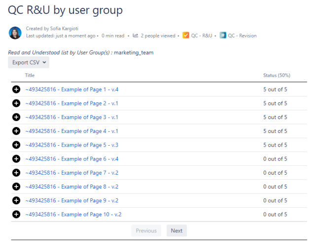Click the '5 out of 5' status for Page 1
Image resolution: width=317 pixels, height=252 pixels.
pos(275,90)
